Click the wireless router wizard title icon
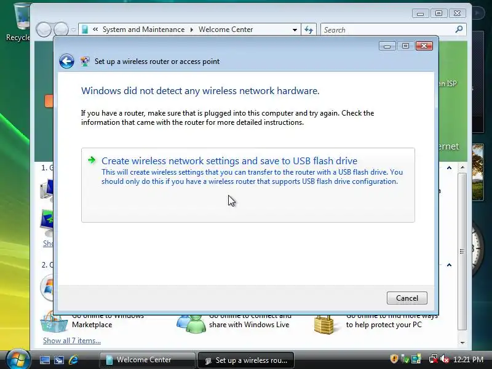Viewport: 492px width, 369px height. tap(85, 61)
